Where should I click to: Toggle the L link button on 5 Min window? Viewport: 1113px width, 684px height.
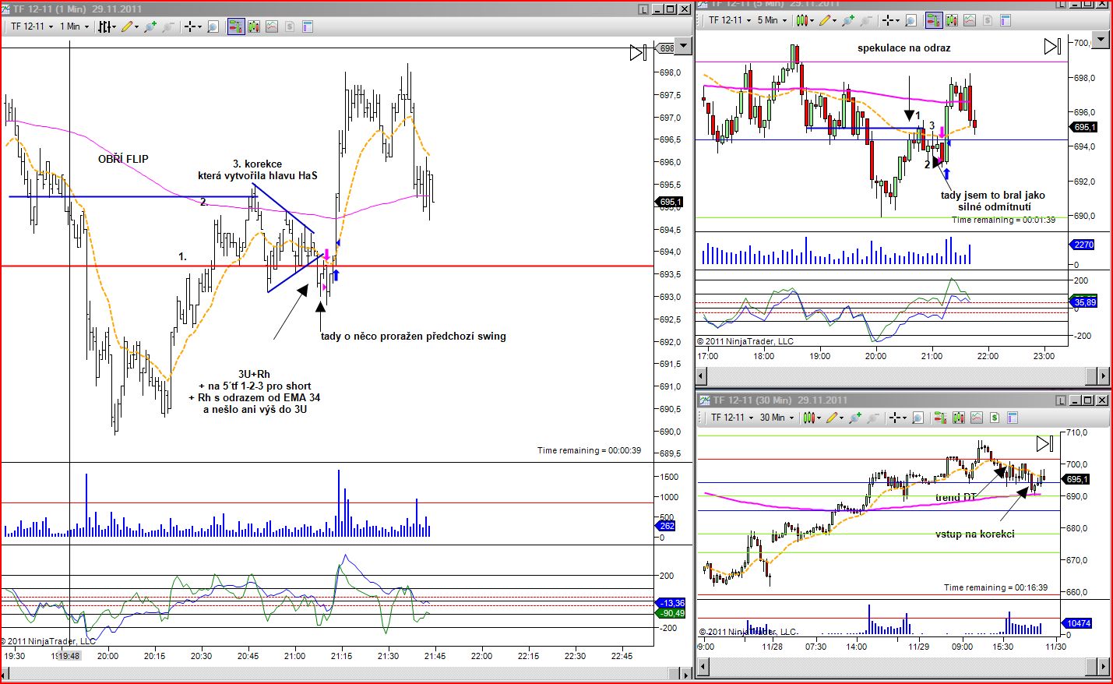click(x=1061, y=3)
